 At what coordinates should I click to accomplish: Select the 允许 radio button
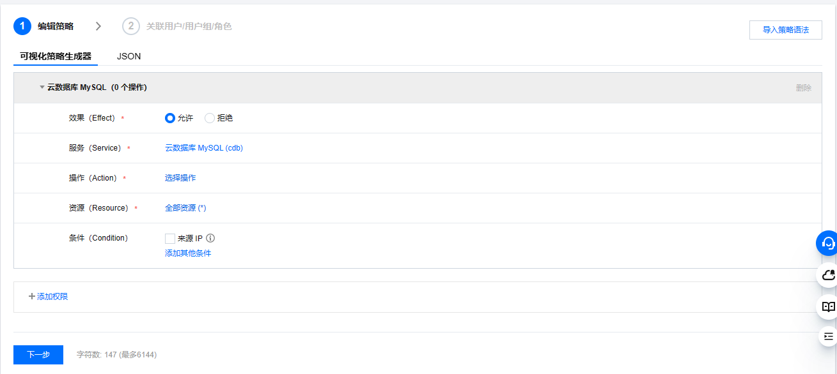(x=170, y=118)
